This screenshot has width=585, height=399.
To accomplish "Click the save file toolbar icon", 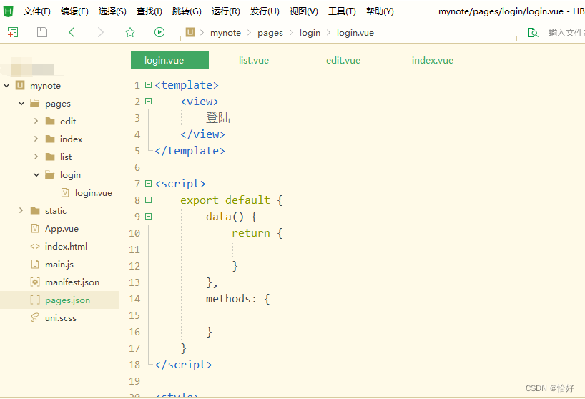I will click(x=42, y=32).
